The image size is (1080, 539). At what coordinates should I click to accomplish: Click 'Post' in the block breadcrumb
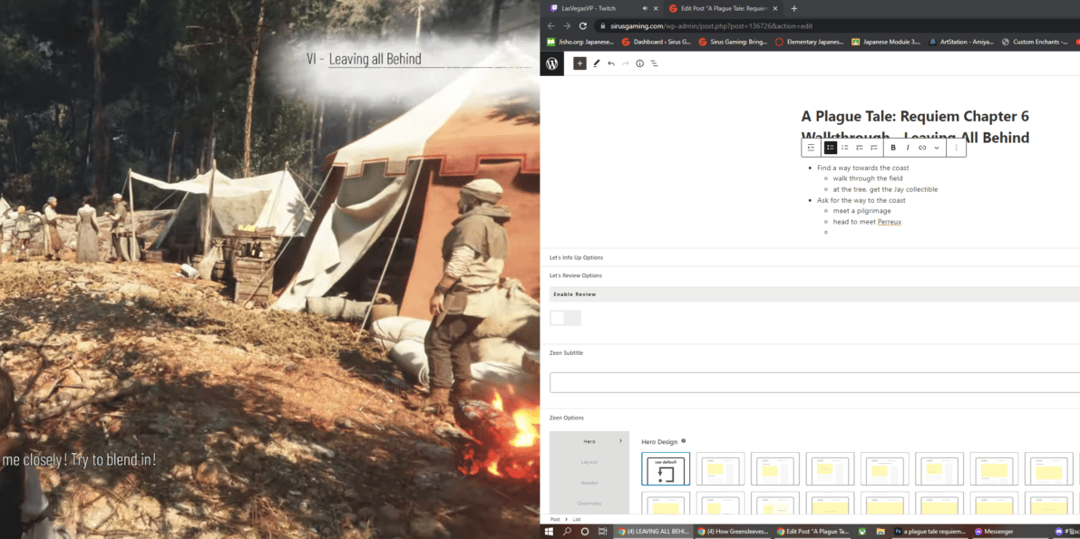(x=555, y=519)
